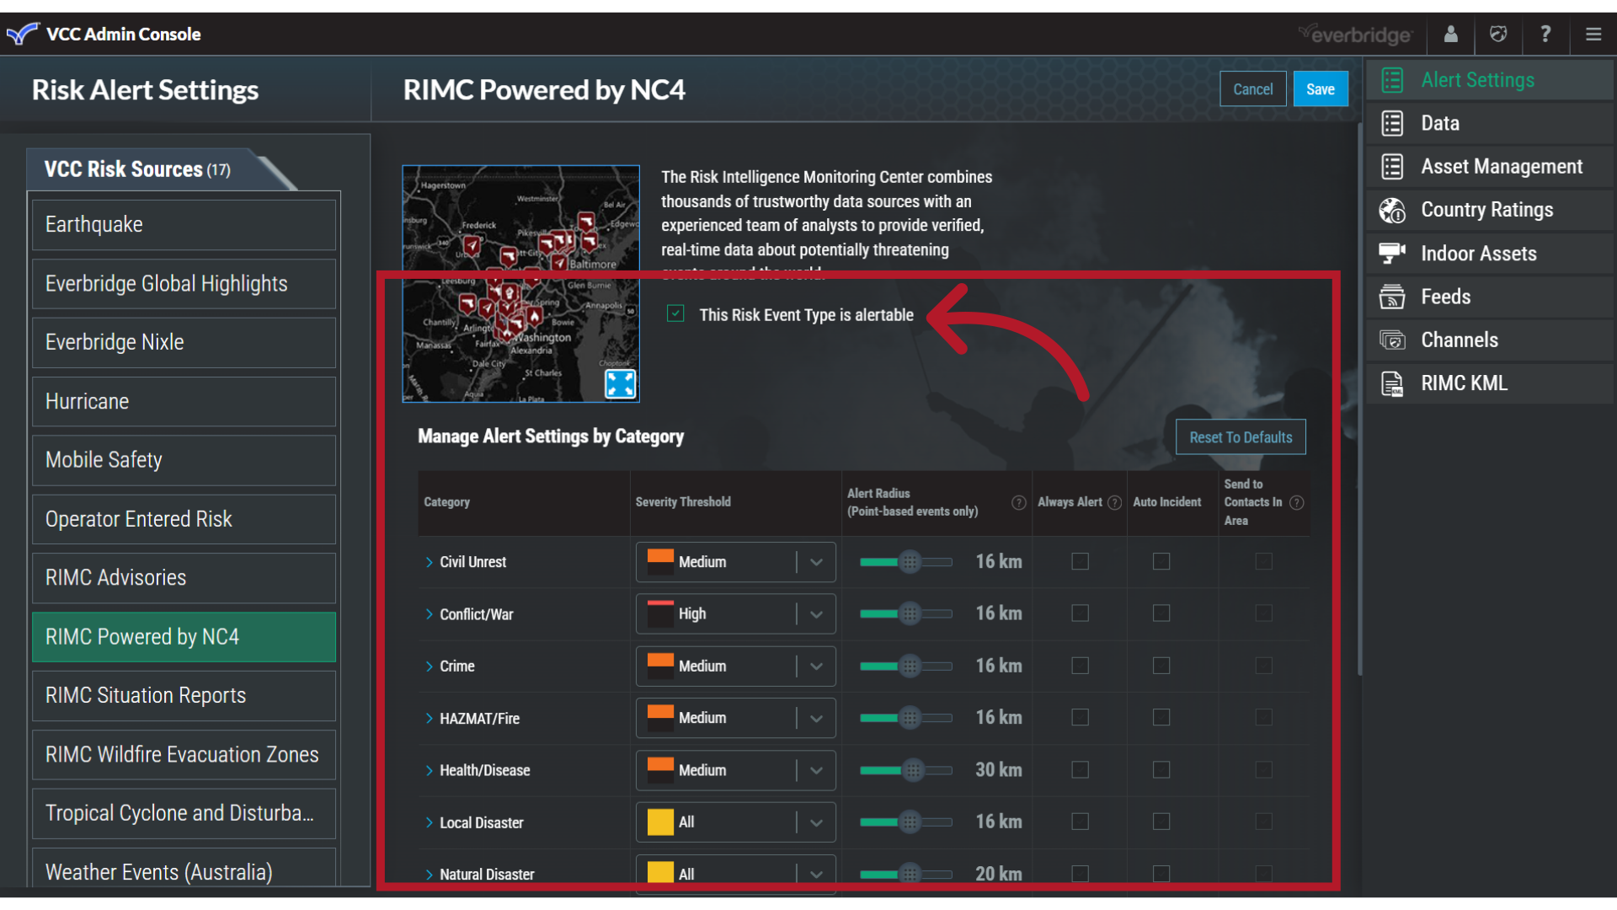The height and width of the screenshot is (910, 1617).
Task: Select Indoor Assets in the sidebar
Action: (1479, 253)
